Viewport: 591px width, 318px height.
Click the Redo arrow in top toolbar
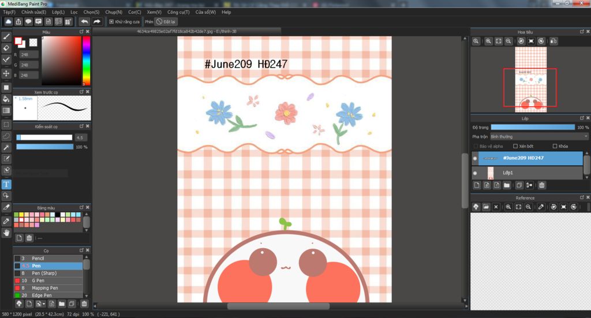[x=97, y=21]
